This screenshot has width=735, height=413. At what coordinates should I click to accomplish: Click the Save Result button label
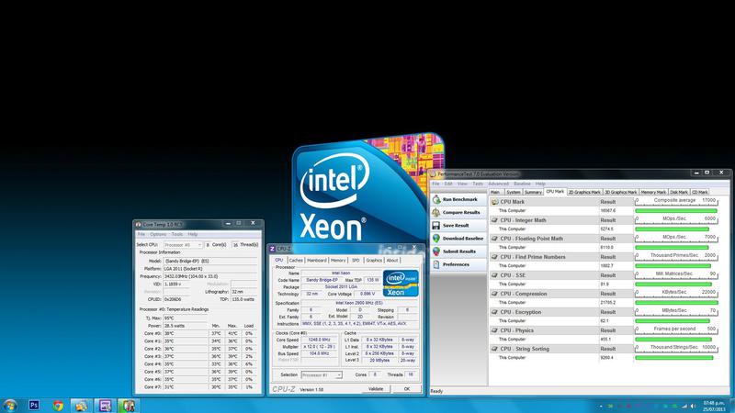coord(456,226)
